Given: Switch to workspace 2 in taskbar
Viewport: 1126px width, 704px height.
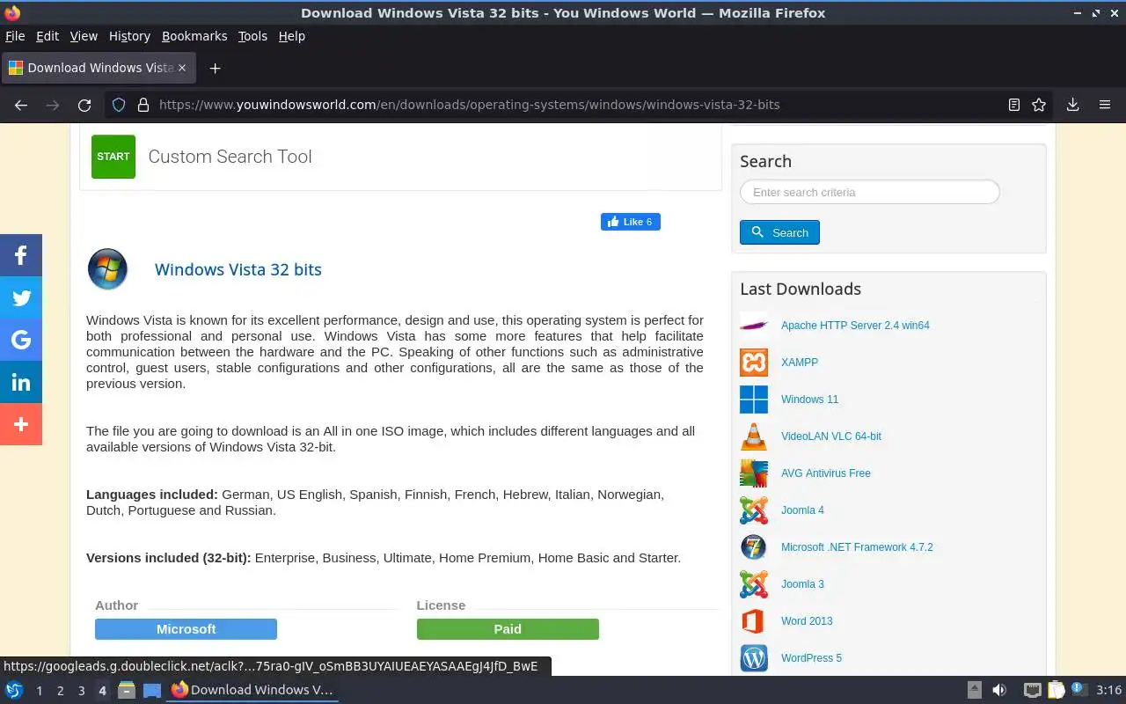Looking at the screenshot, I should coord(60,691).
